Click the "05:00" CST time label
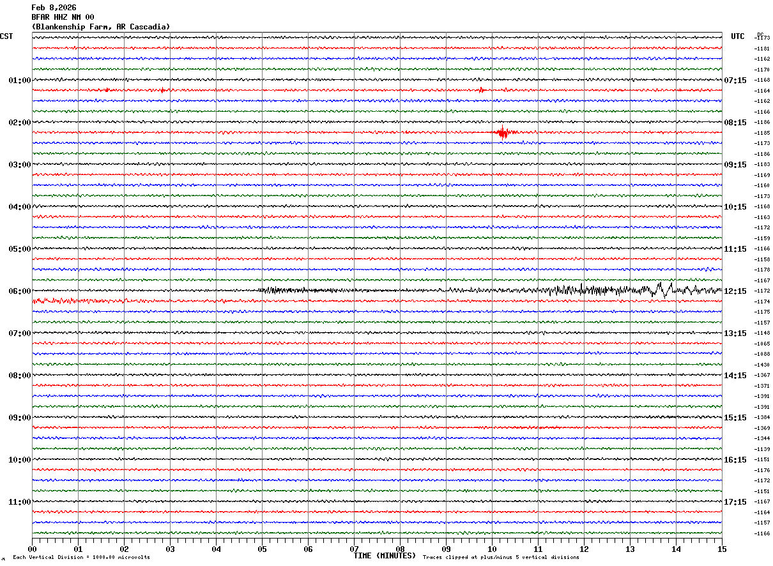This screenshot has width=773, height=566. [20, 249]
